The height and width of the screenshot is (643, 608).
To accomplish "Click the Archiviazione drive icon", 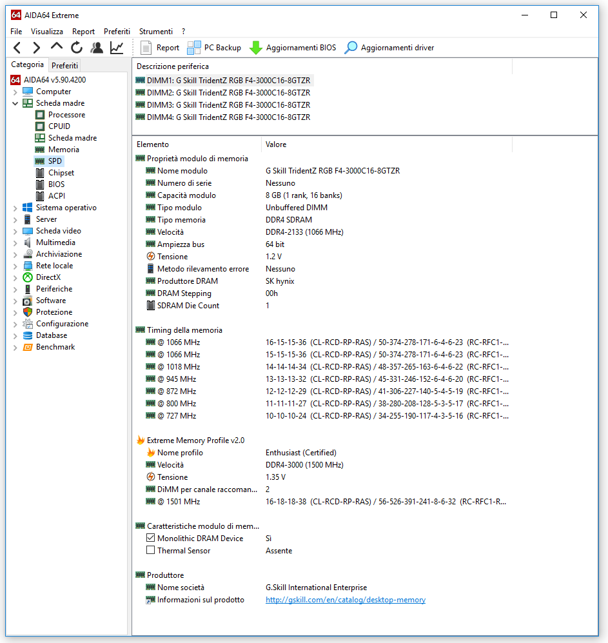I will click(28, 254).
